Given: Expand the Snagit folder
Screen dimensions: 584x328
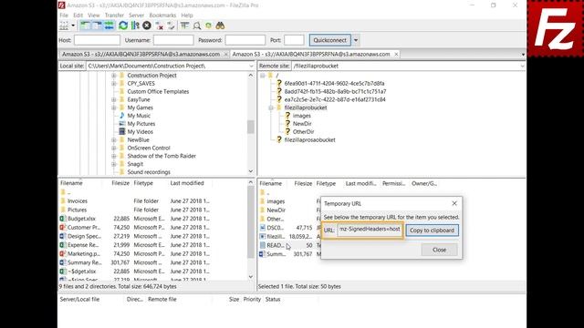Looking at the screenshot, I should 114,164.
